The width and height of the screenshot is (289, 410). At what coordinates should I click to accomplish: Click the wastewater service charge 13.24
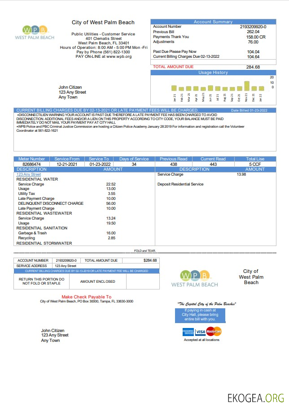tap(111, 218)
